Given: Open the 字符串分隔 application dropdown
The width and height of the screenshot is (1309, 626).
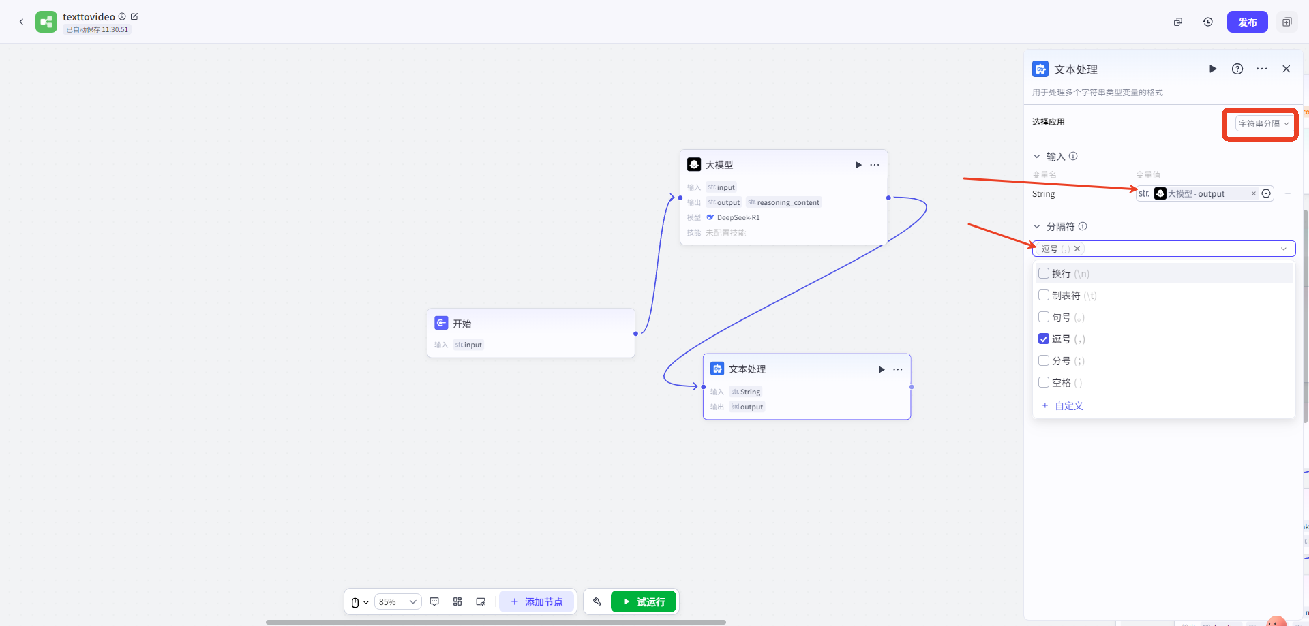Looking at the screenshot, I should 1263,123.
